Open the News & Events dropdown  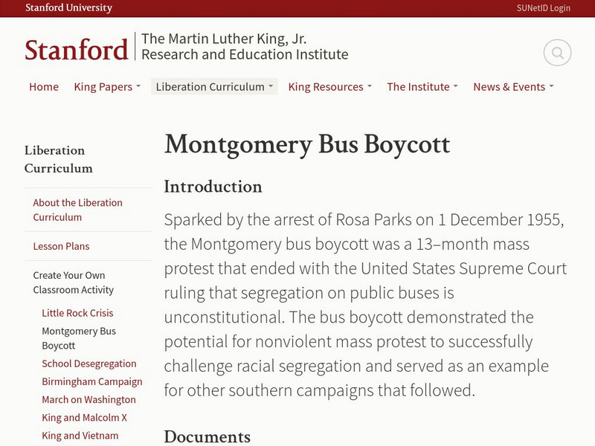[x=513, y=87]
